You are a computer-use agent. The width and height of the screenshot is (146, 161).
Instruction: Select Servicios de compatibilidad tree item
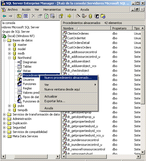(30, 132)
